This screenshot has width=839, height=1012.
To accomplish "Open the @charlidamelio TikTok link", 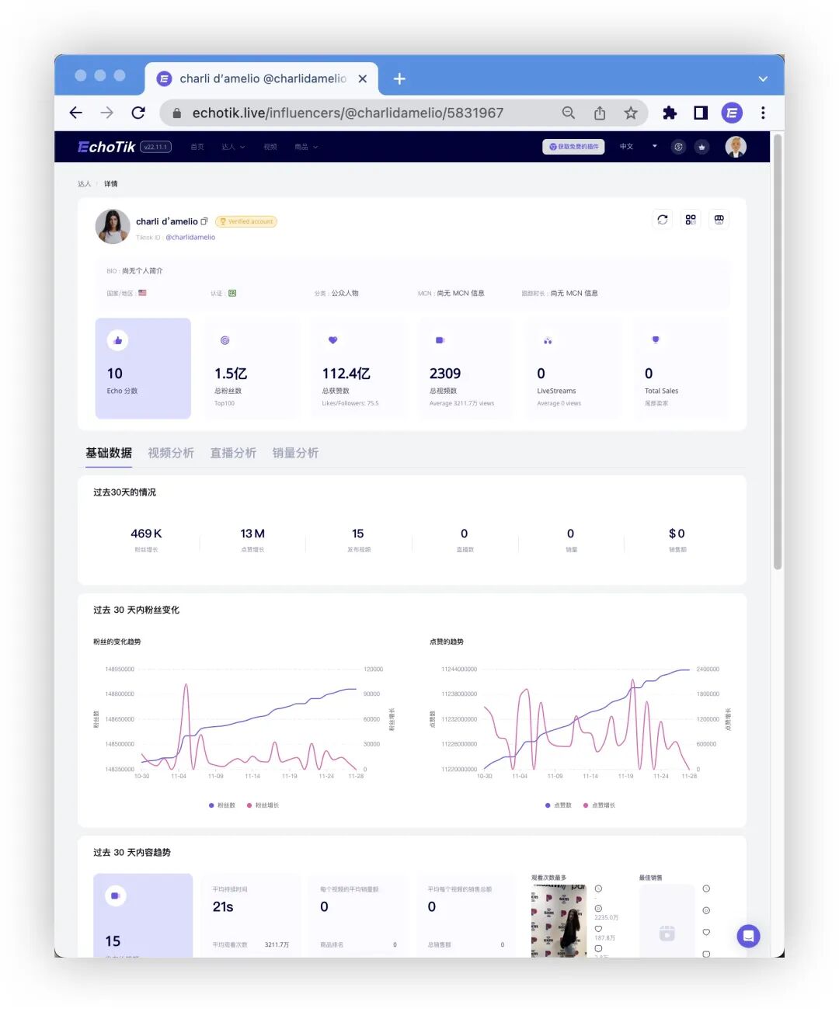I will (x=190, y=238).
